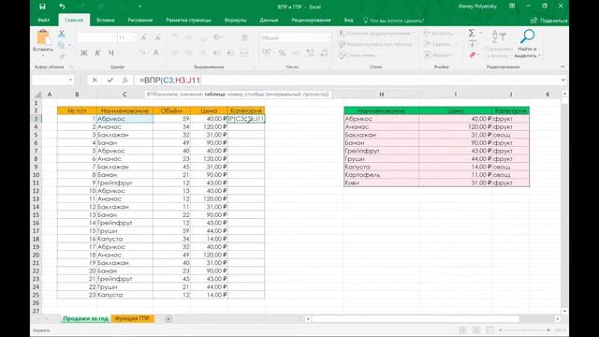Click the AutoSum sigma icon
Image resolution: width=599 pixels, height=337 pixels.
(x=472, y=34)
